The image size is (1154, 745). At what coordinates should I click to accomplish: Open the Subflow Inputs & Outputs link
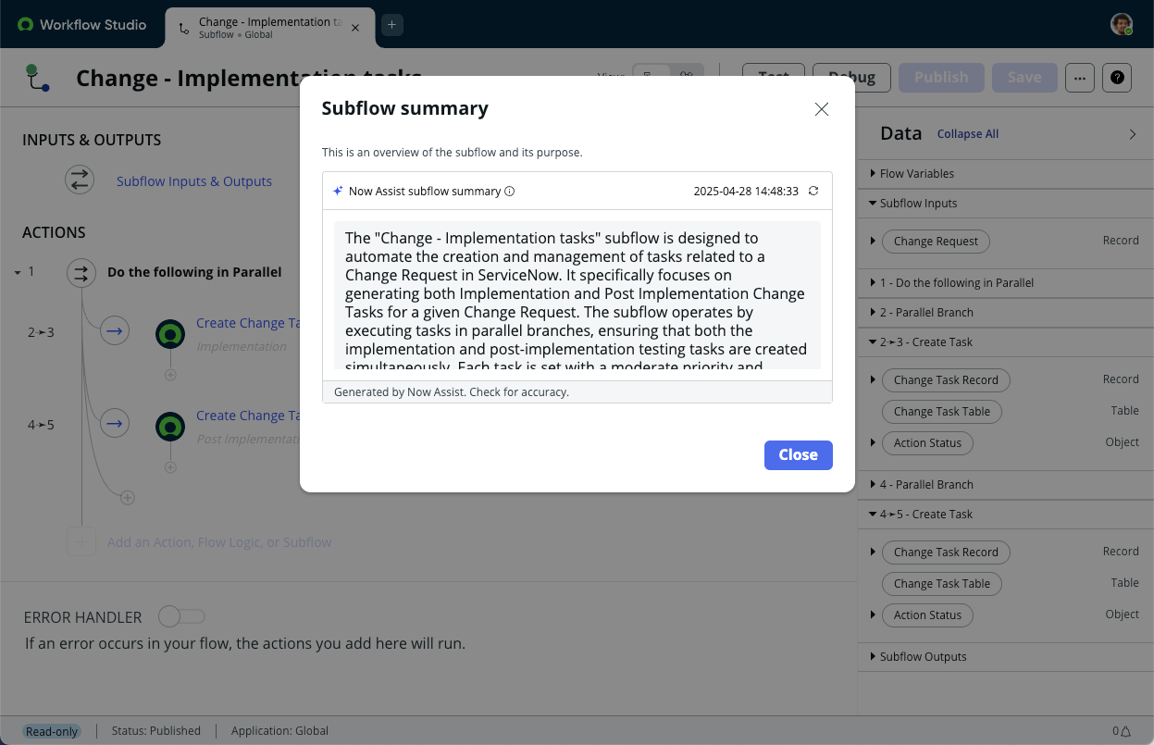point(194,181)
